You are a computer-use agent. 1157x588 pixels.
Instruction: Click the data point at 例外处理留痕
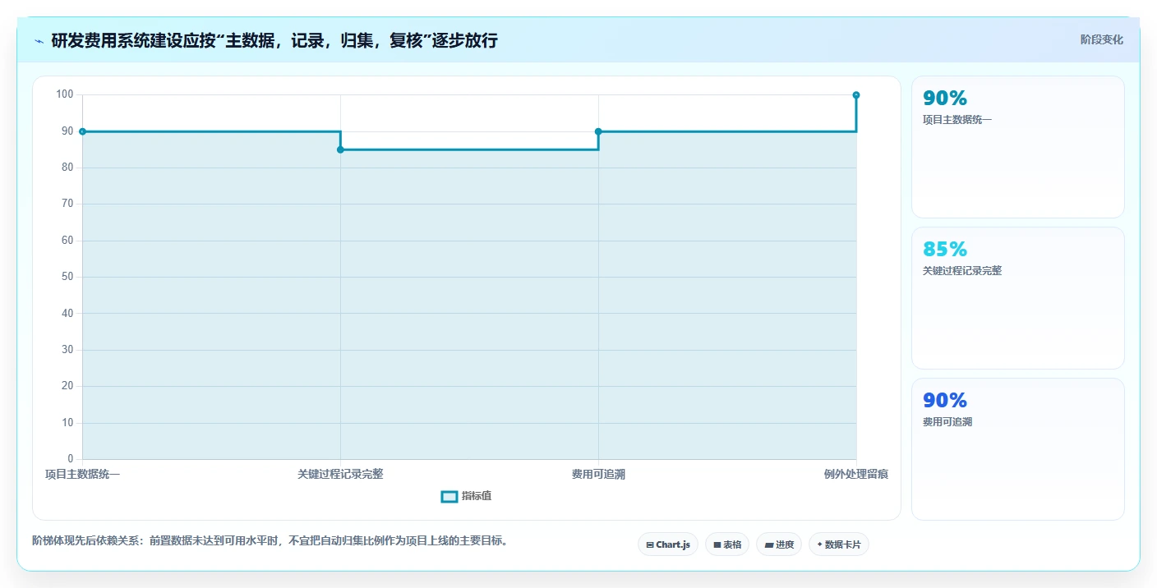point(856,95)
